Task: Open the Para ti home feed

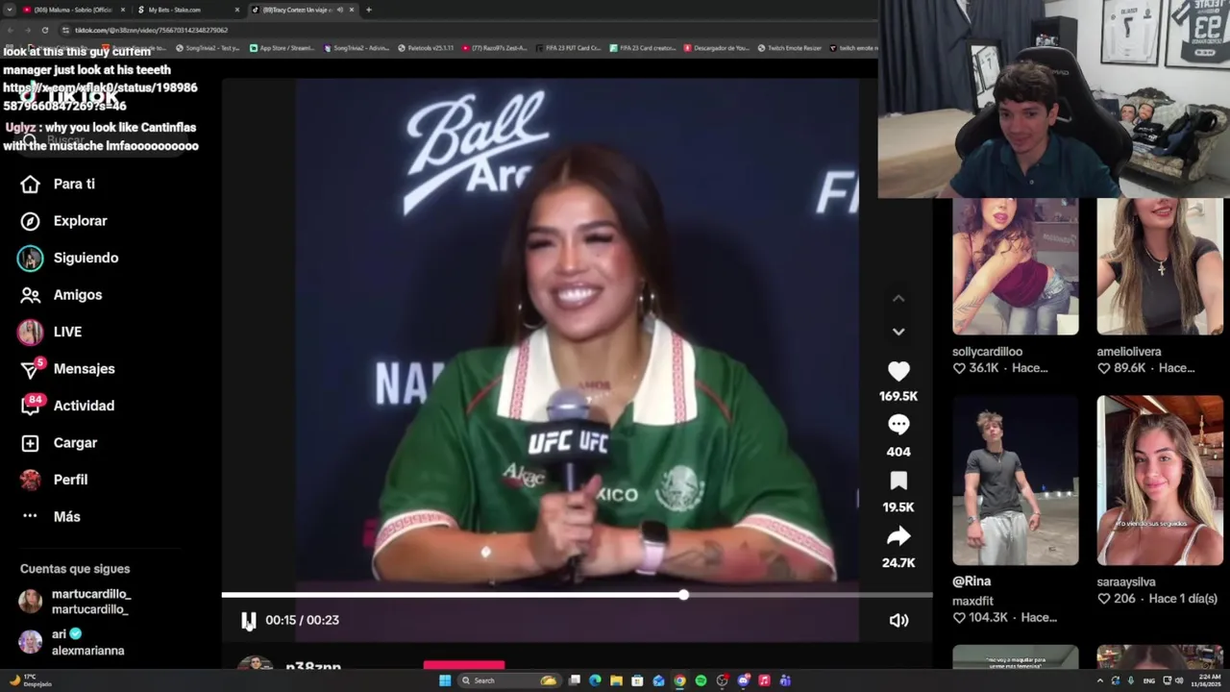Action: (58, 184)
